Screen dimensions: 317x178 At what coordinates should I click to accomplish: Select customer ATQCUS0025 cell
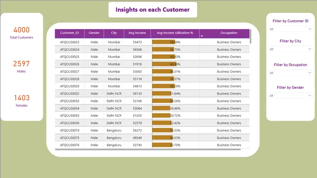pyautogui.click(x=69, y=57)
